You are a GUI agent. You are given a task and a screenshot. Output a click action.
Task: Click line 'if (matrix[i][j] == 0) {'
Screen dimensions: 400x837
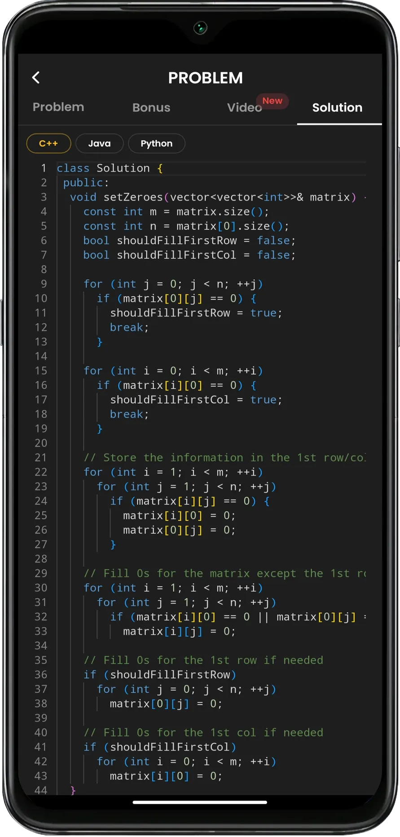[x=190, y=501]
